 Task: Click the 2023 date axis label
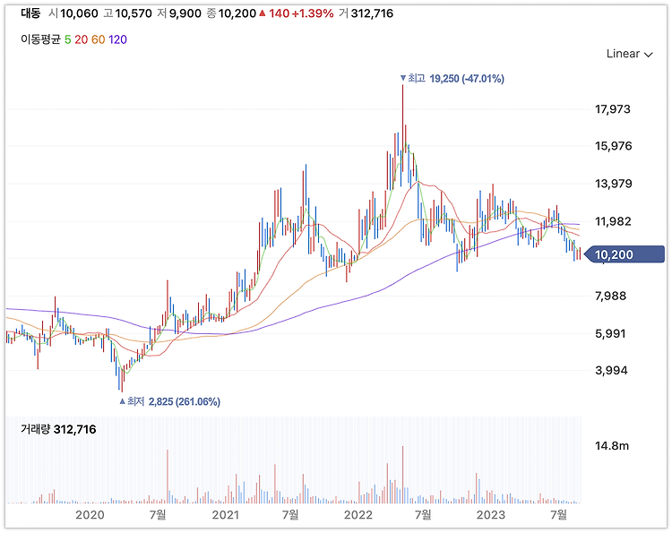[491, 514]
